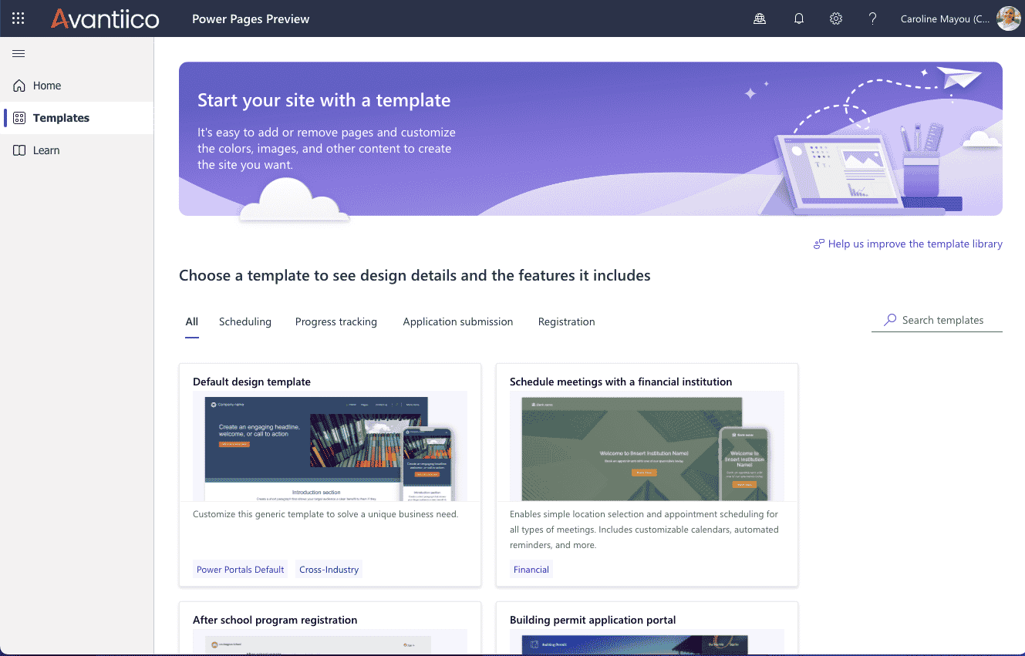The height and width of the screenshot is (656, 1025).
Task: Click Building permit application portal title
Action: pyautogui.click(x=593, y=620)
